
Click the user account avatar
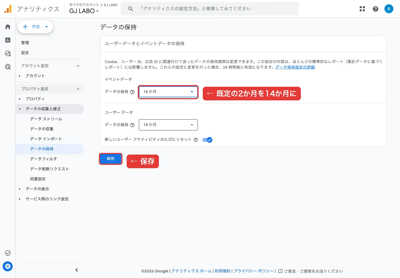(x=389, y=9)
